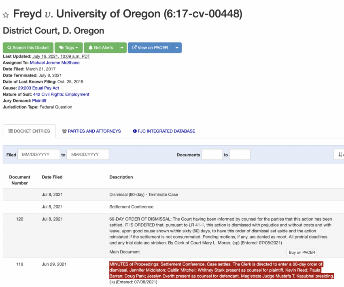Click the highlighted MINUTES of Proceedings text
Image resolution: width=344 pixels, height=287 pixels.
pos(222,270)
